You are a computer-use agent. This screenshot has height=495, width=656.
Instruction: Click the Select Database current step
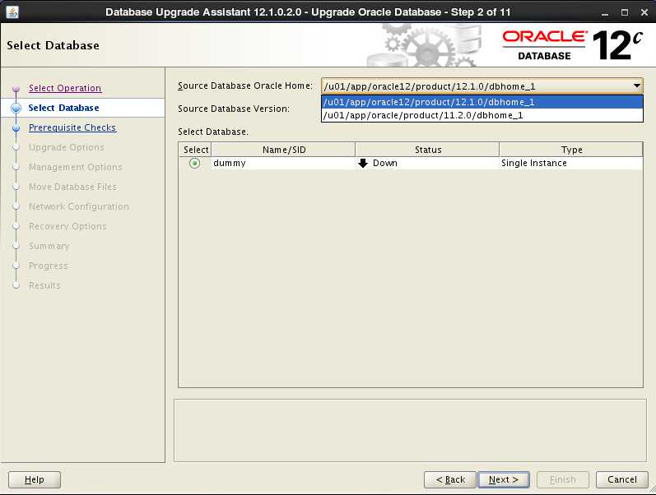63,108
